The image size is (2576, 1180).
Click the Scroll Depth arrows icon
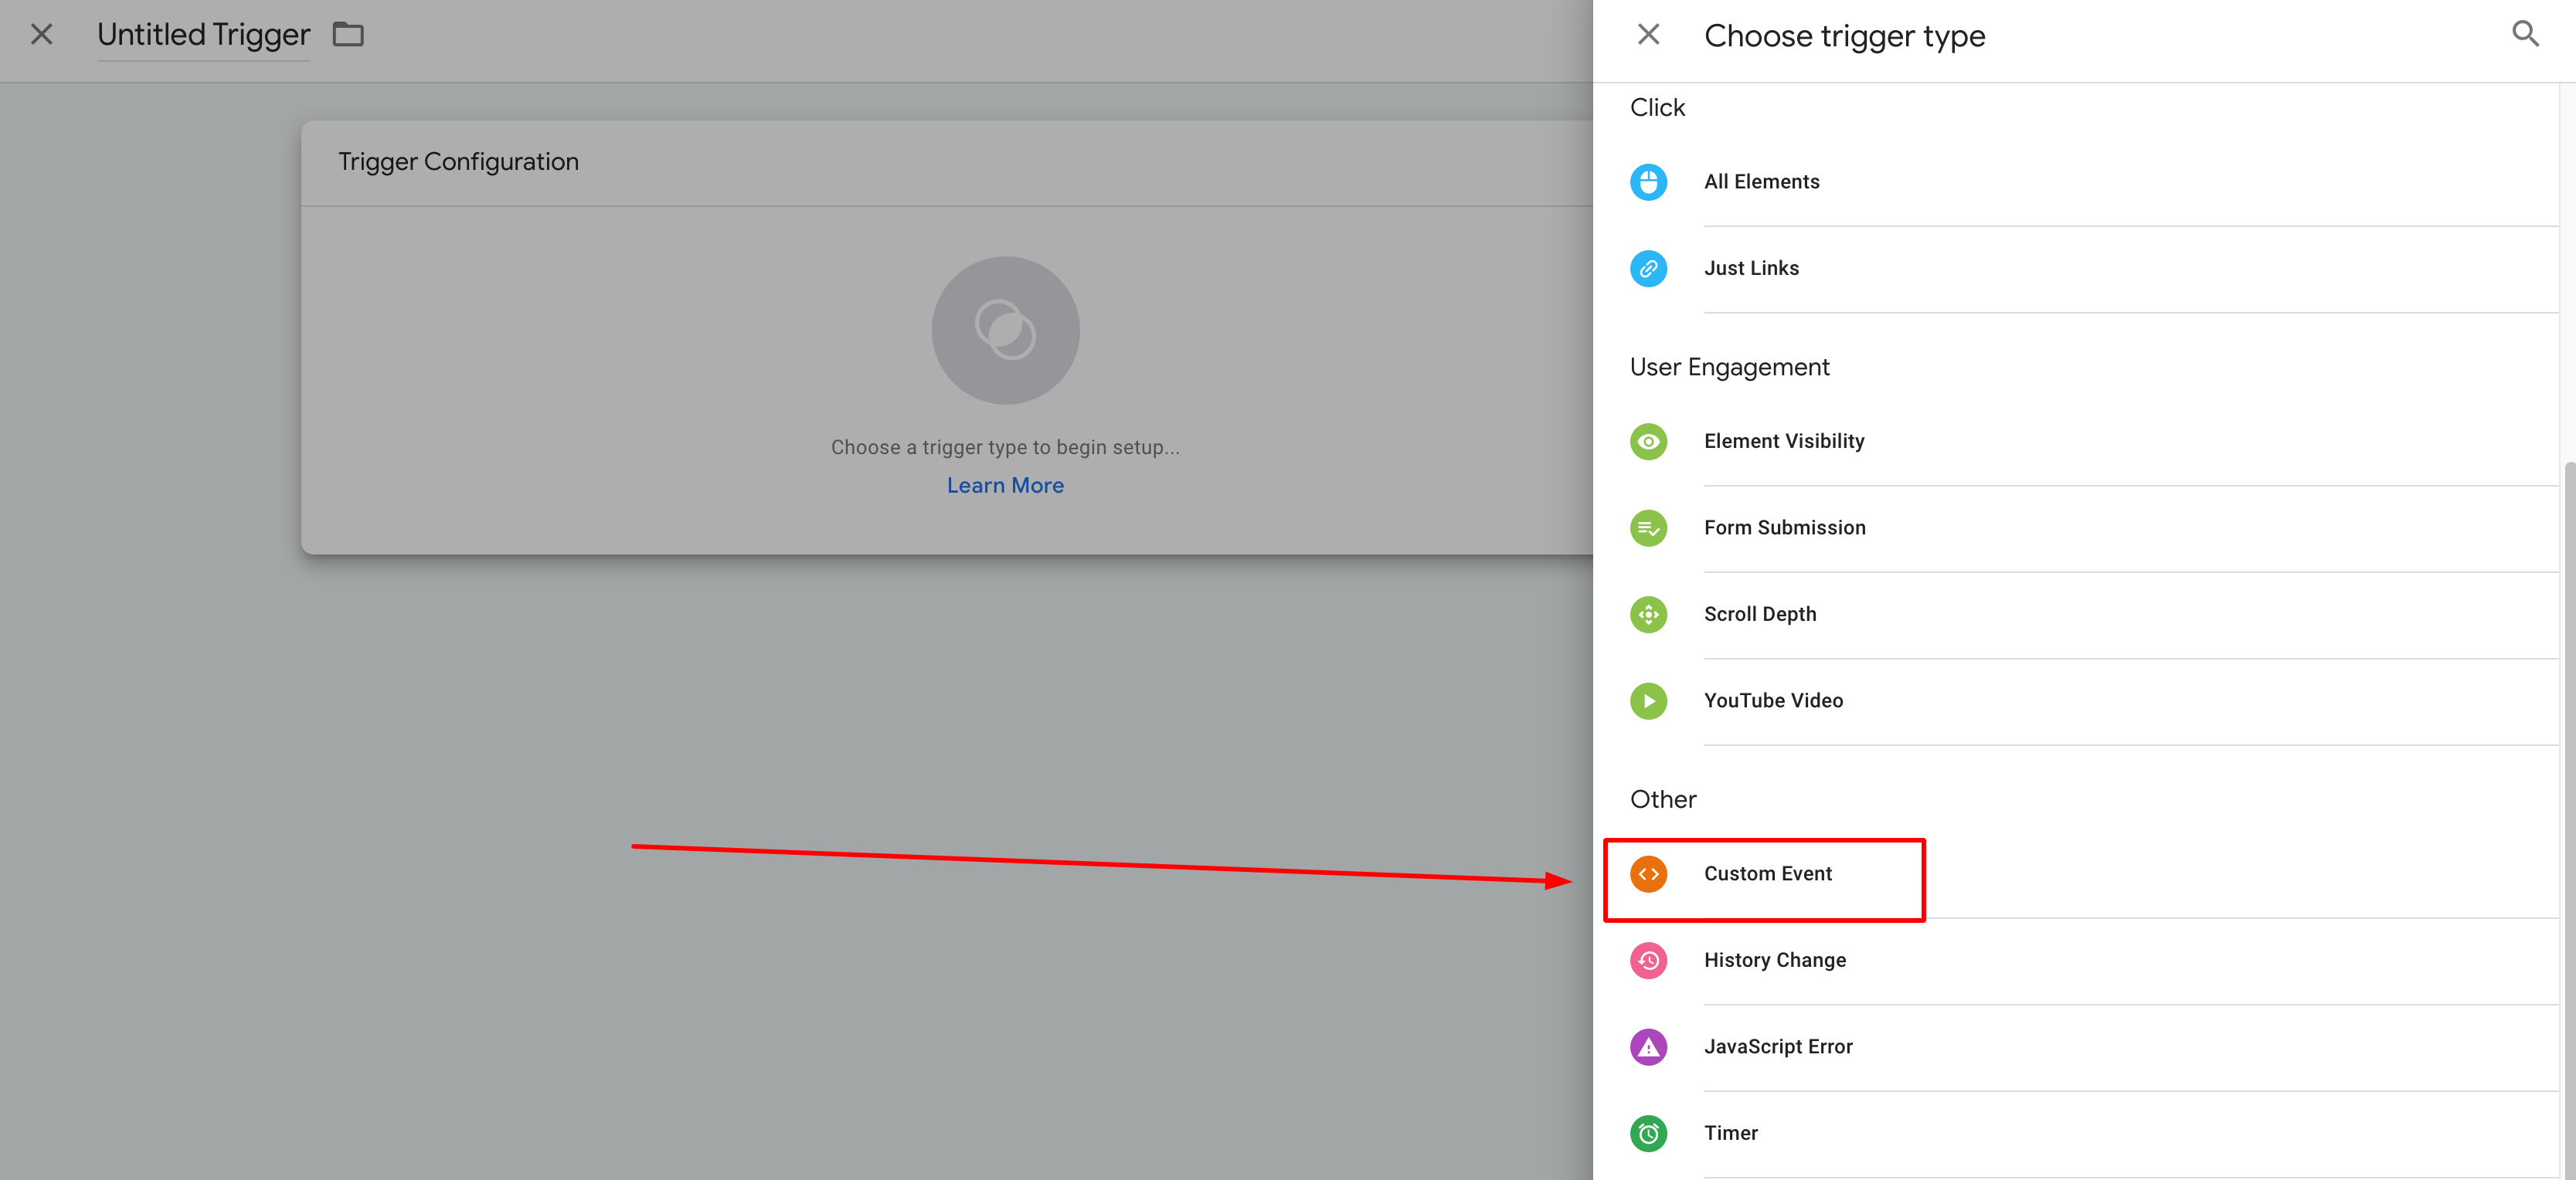pyautogui.click(x=1648, y=615)
